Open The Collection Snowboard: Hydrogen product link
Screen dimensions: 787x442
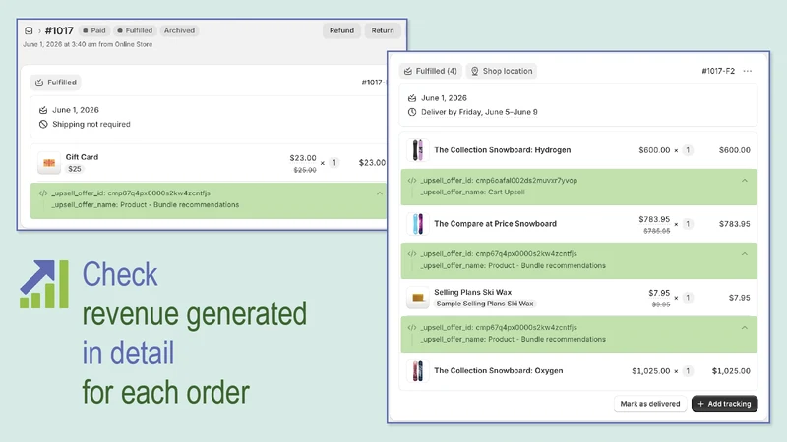click(503, 150)
